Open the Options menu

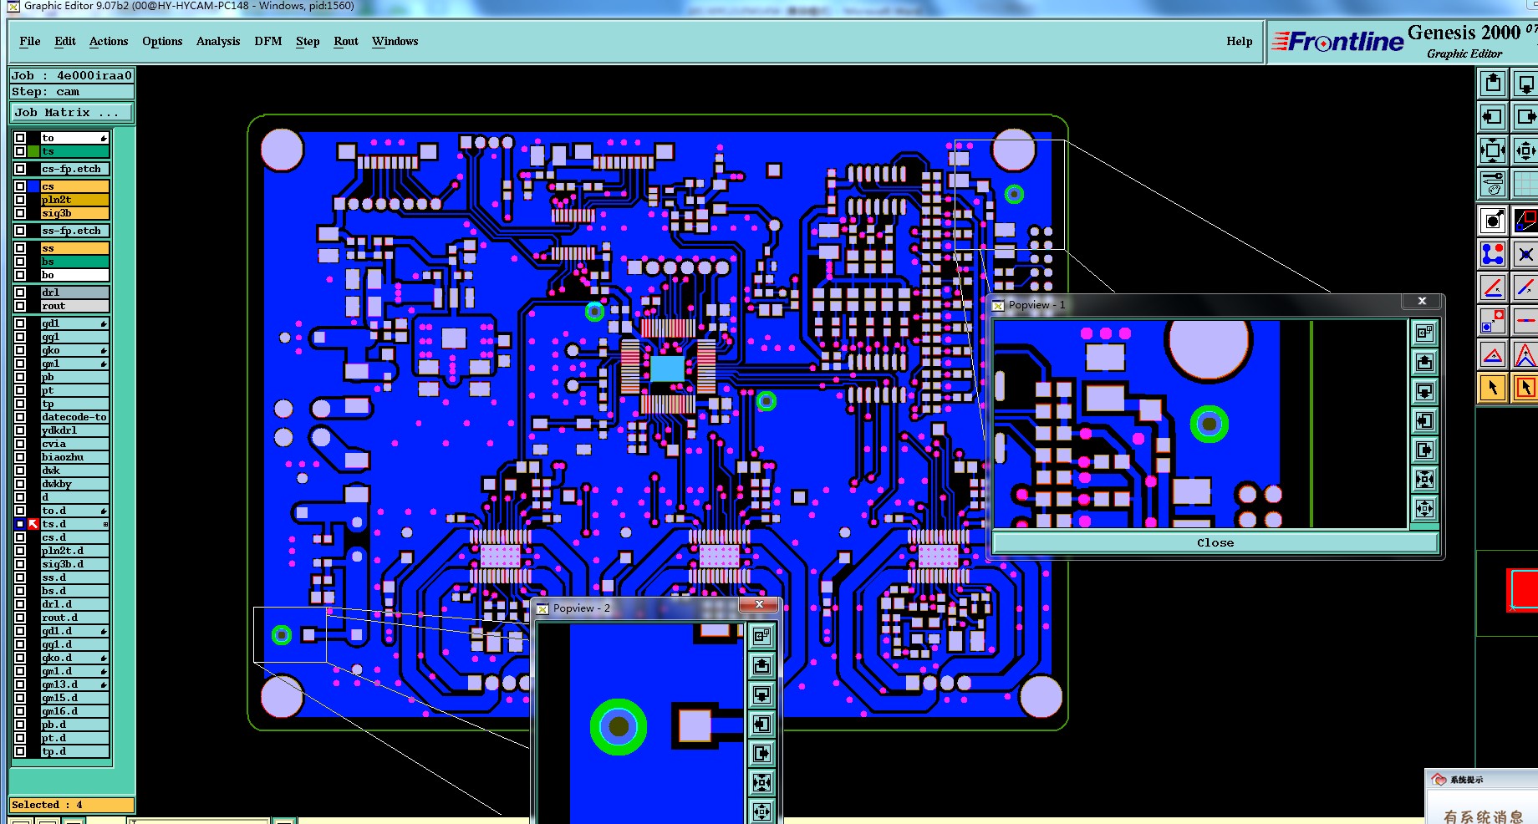coord(162,41)
